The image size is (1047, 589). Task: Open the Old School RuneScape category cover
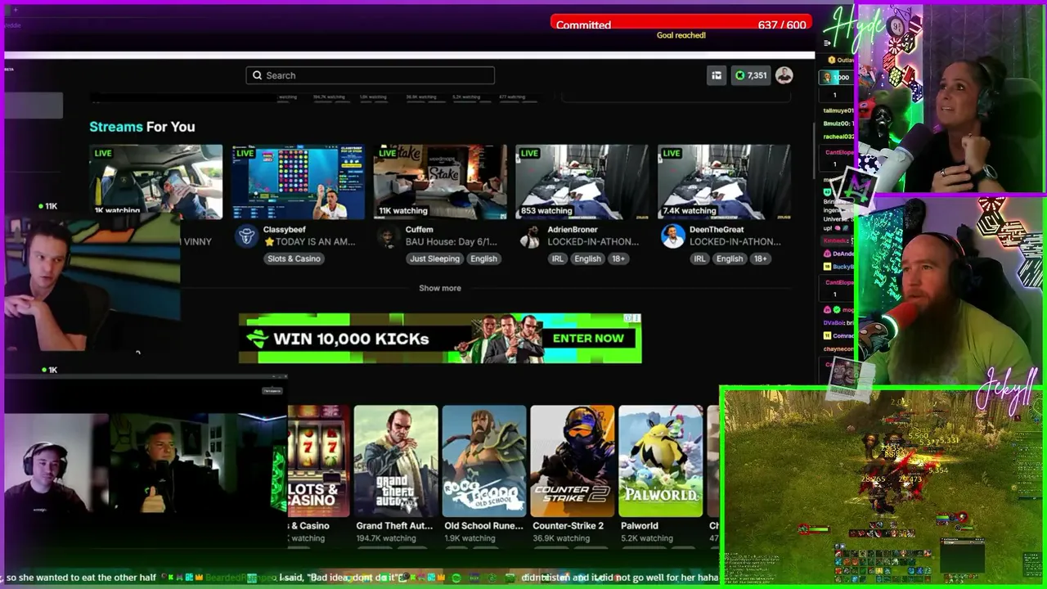[484, 461]
